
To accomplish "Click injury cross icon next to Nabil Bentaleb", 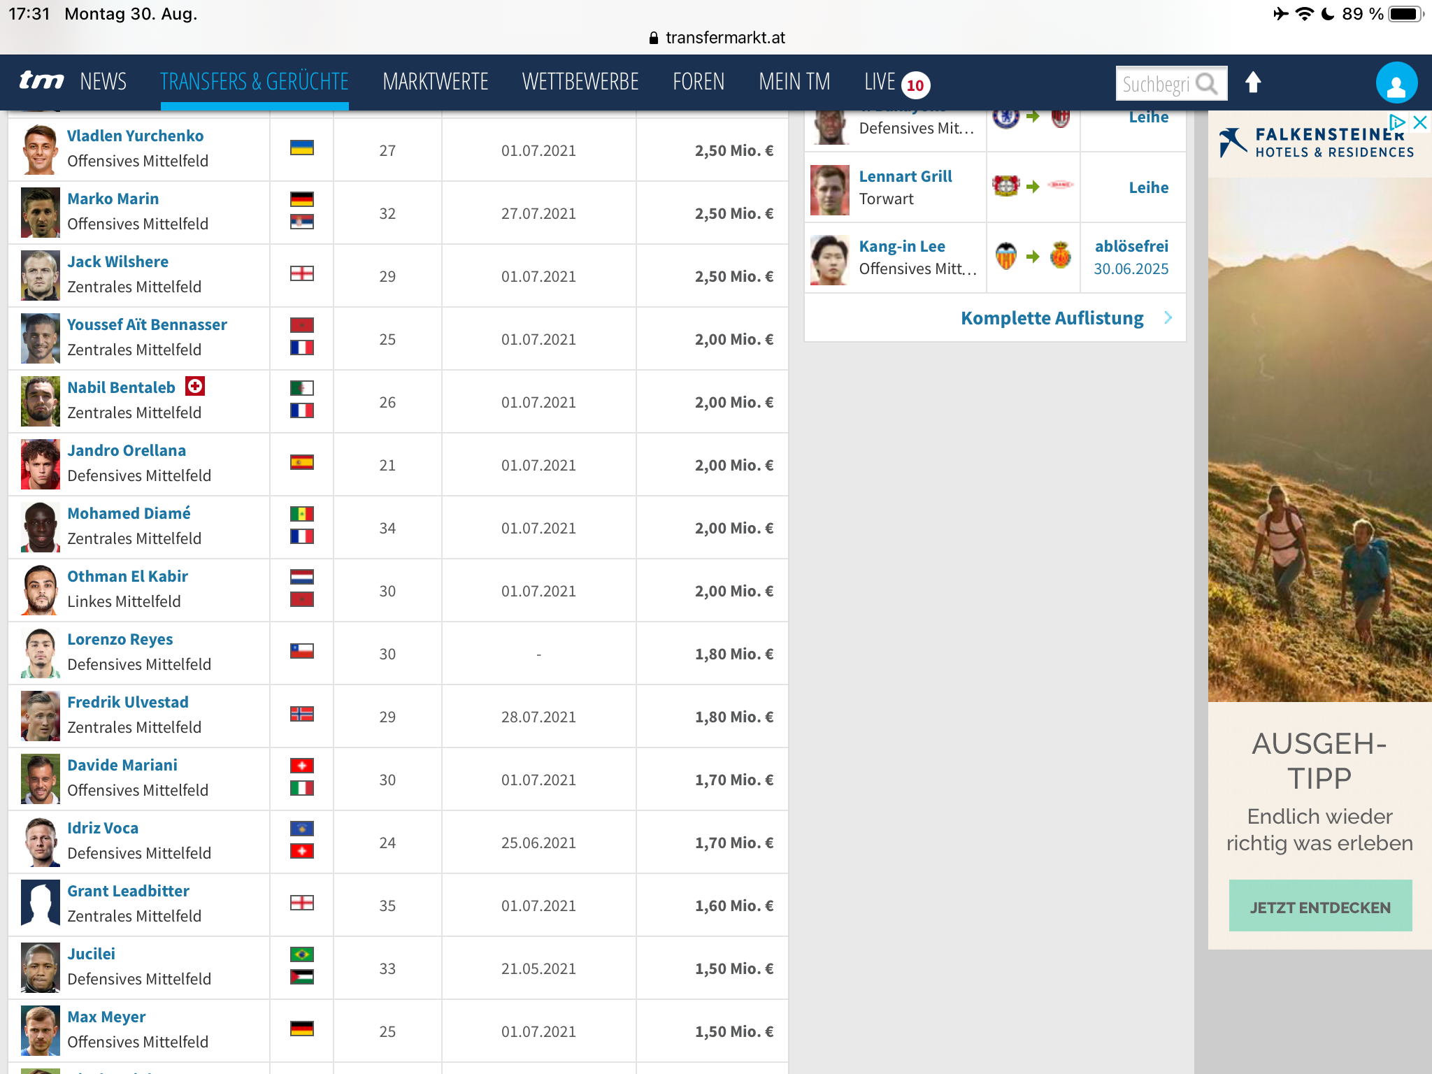I will (195, 386).
